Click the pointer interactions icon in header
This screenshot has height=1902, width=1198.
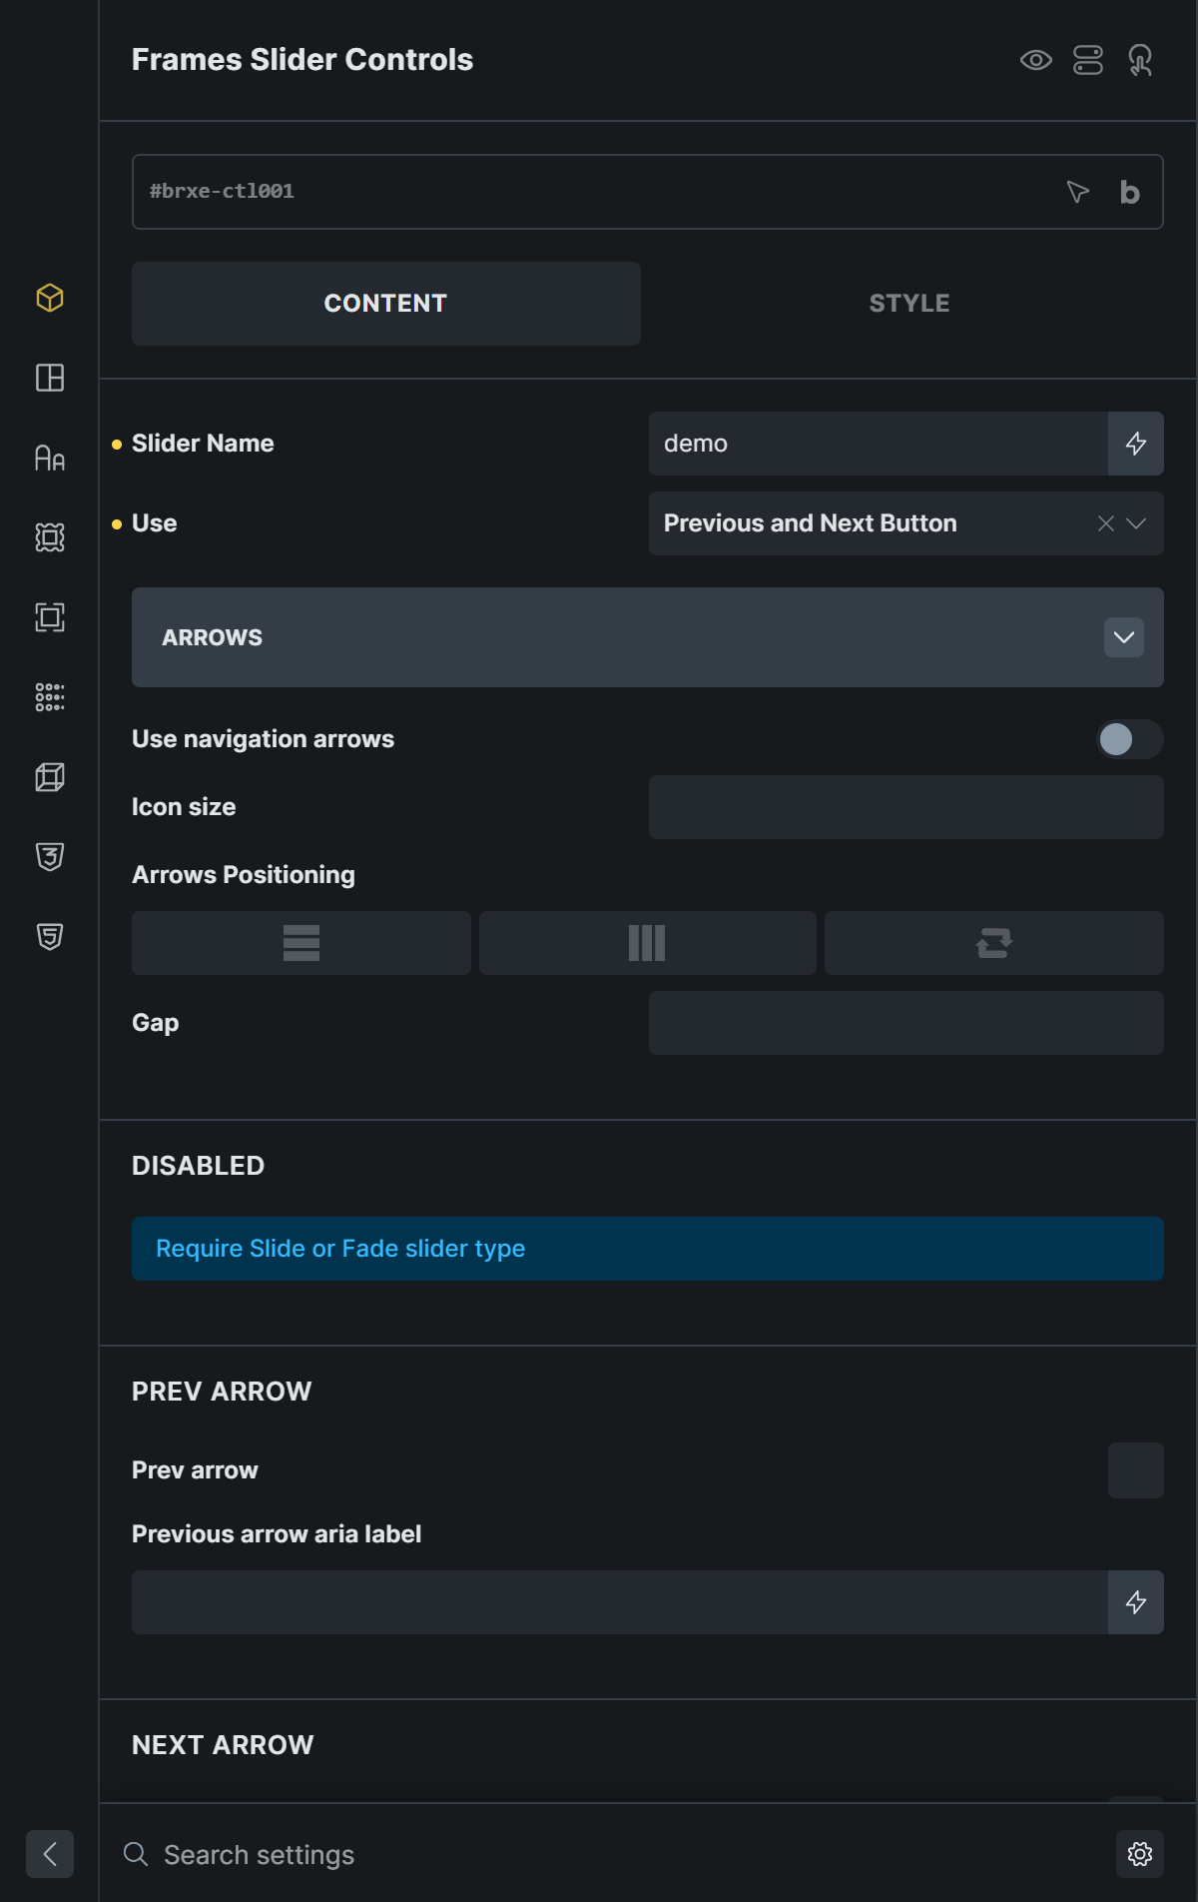point(1140,60)
